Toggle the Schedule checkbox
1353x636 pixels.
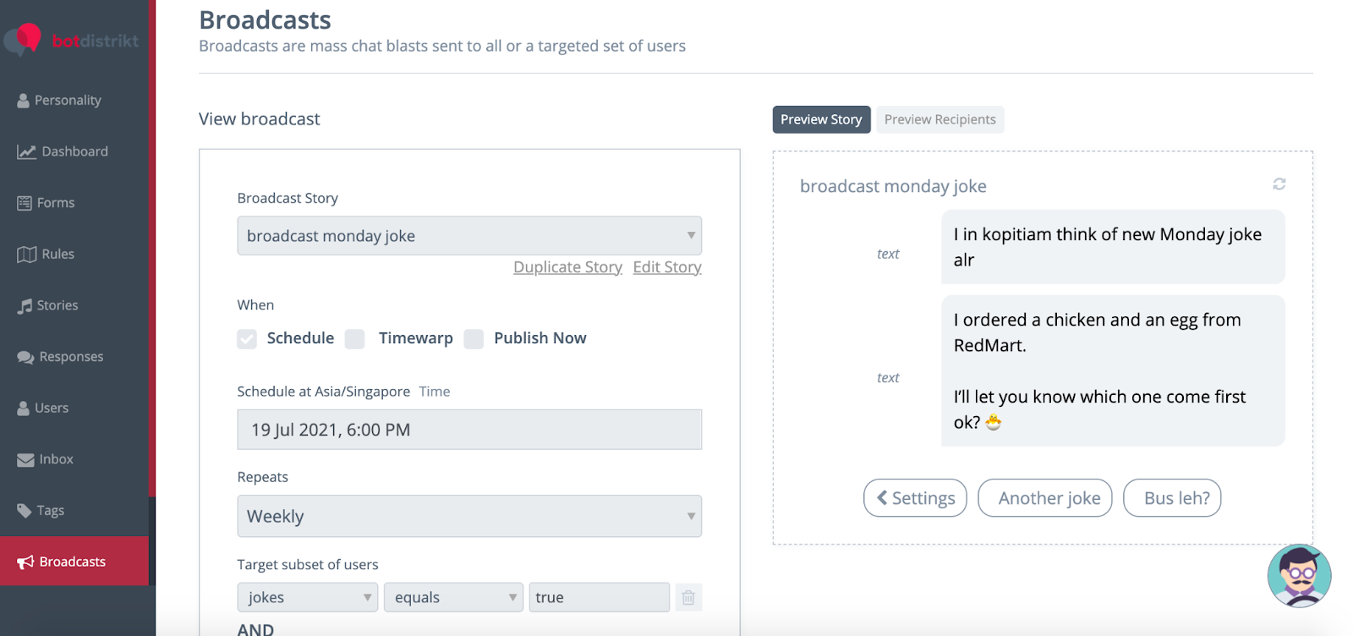(247, 339)
